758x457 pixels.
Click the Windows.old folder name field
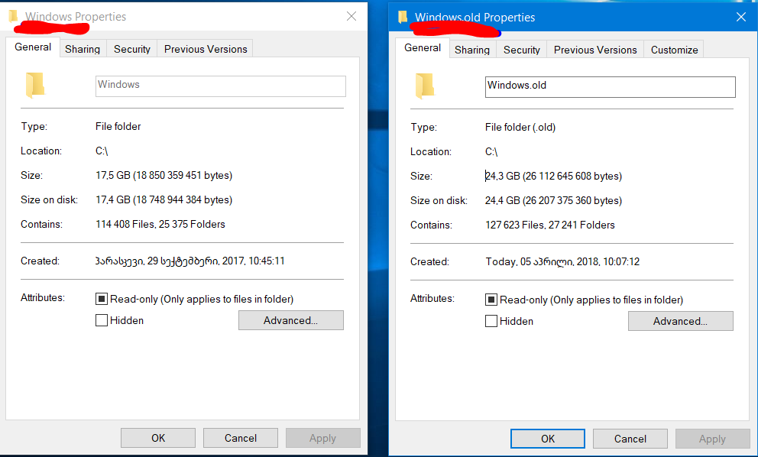610,87
